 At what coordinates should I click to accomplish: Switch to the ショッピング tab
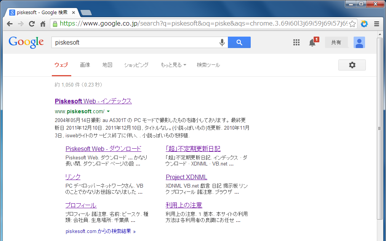pyautogui.click(x=136, y=65)
